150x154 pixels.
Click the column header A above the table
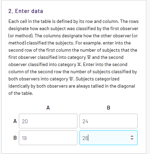click(x=48, y=108)
